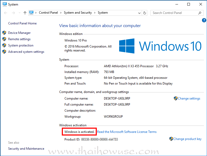Open System protection link
This screenshot has height=156, width=207.
click(21, 45)
